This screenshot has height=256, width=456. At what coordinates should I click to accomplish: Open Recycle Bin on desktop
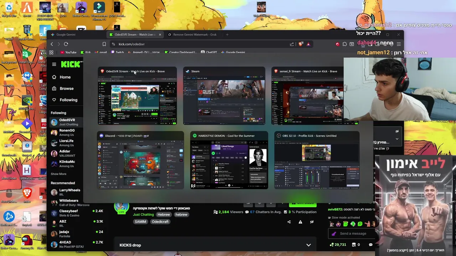click(x=9, y=10)
